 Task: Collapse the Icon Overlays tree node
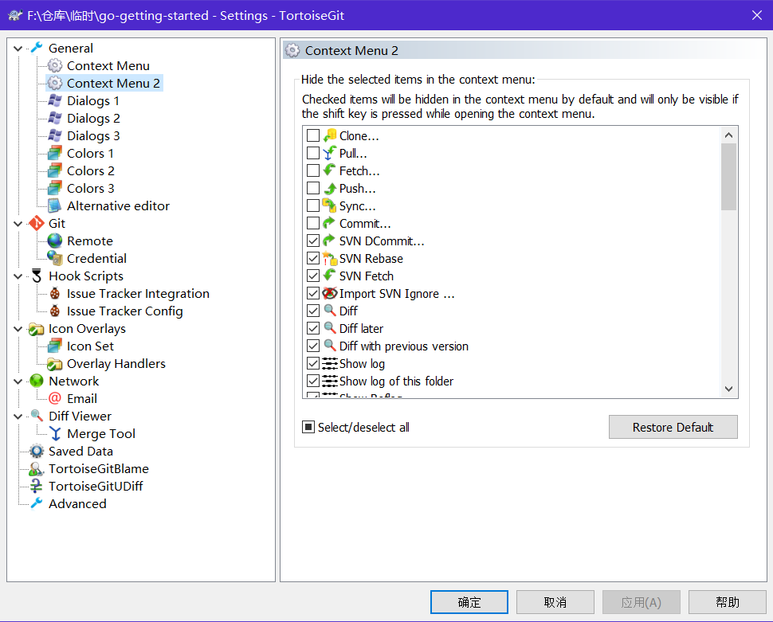[18, 329]
